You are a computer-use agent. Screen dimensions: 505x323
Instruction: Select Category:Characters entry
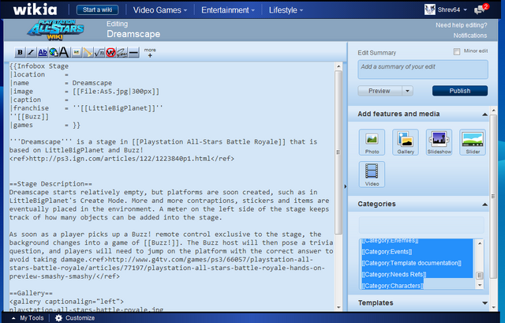pos(392,286)
